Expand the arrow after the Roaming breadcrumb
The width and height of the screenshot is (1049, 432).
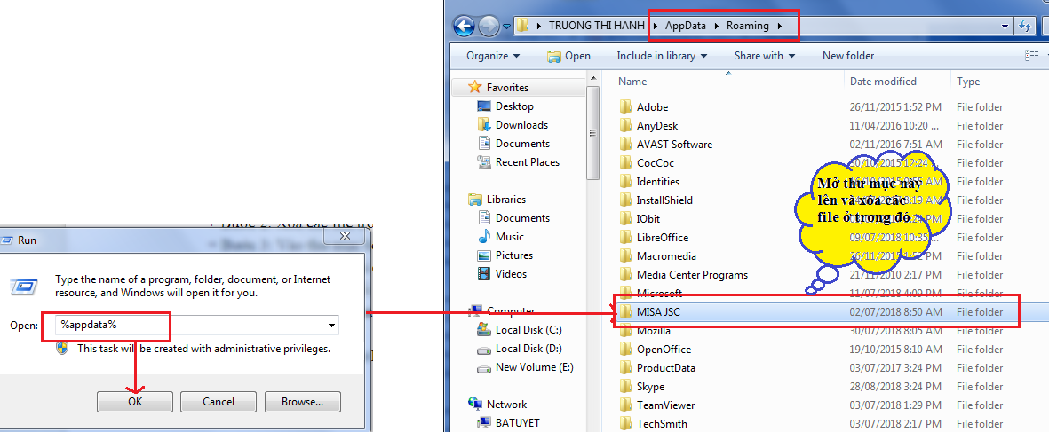[x=779, y=26]
